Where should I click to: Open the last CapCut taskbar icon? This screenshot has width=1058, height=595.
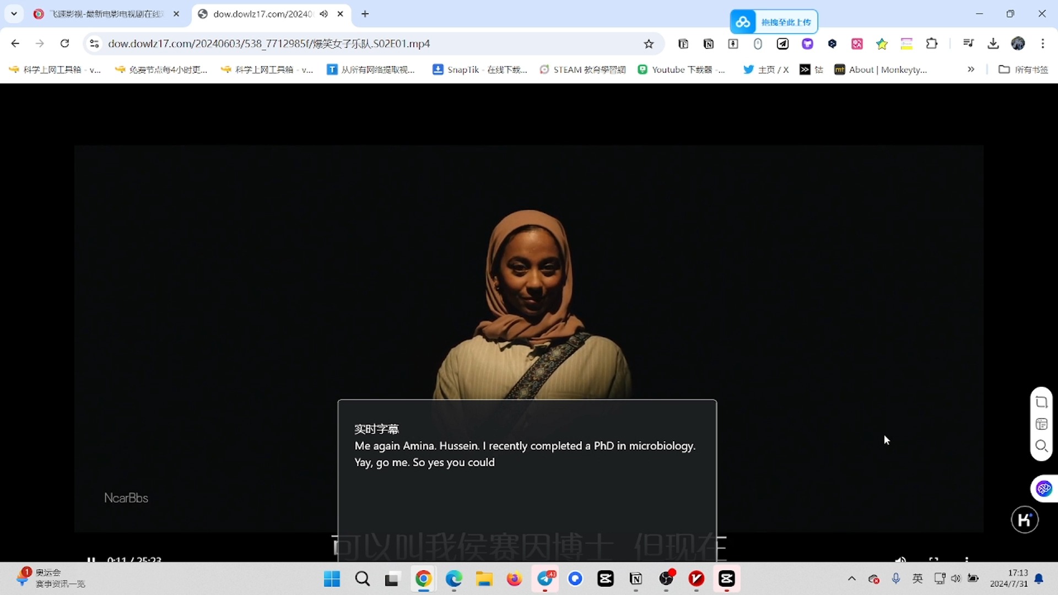pyautogui.click(x=727, y=578)
